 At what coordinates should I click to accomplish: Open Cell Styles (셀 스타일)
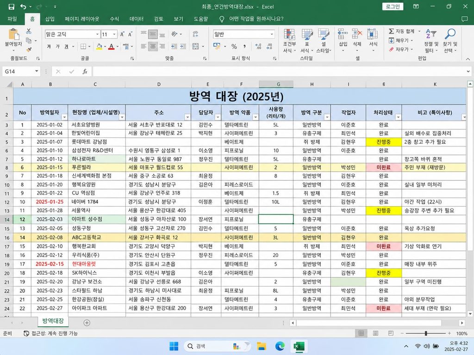[x=324, y=41]
